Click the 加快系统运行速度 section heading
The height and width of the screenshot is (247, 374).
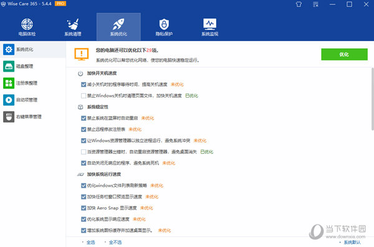(x=104, y=174)
